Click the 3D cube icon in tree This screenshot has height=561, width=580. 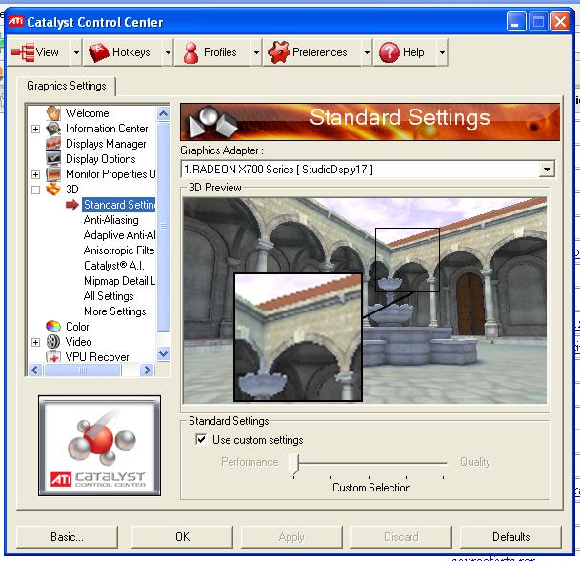click(53, 189)
